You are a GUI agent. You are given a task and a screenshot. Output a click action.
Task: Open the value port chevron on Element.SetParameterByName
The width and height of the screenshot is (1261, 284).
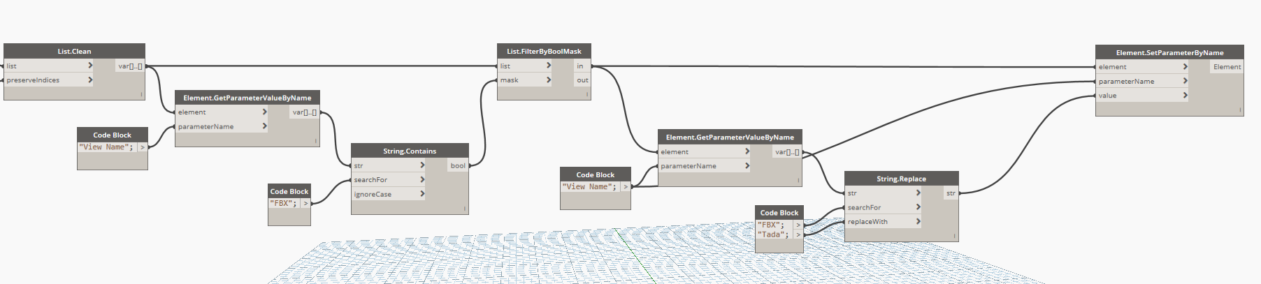click(1185, 96)
